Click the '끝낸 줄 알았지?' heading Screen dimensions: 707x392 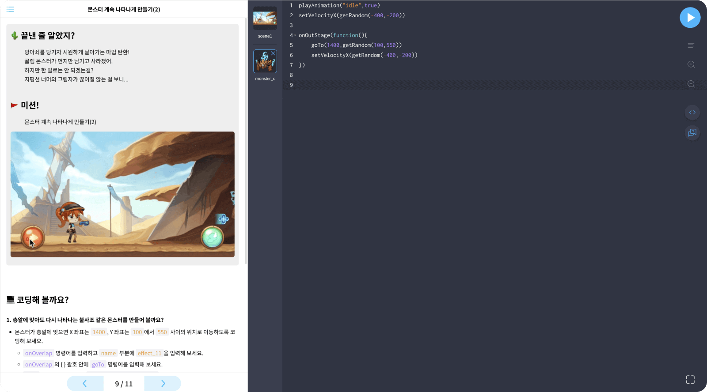(x=48, y=35)
